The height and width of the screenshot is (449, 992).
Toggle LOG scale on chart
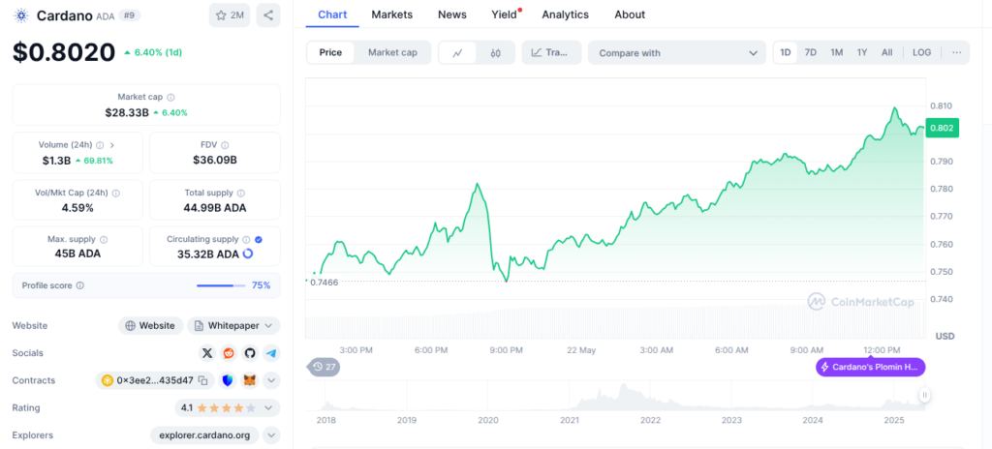click(922, 52)
